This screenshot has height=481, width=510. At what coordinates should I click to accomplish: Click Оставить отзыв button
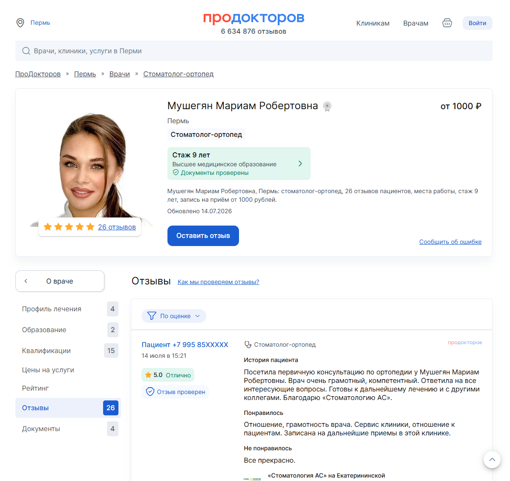[203, 236]
